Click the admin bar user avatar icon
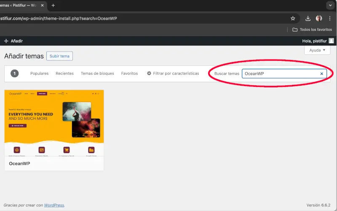 click(332, 41)
